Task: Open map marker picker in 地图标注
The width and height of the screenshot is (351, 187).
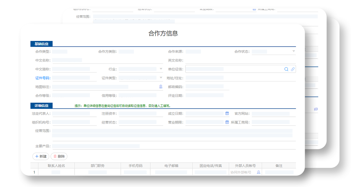Action: (x=161, y=87)
